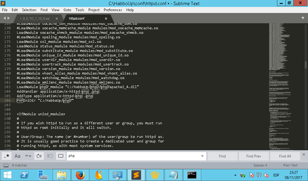Image resolution: width=308 pixels, height=181 pixels.
Task: Enable search in selection
Action: coord(50,156)
